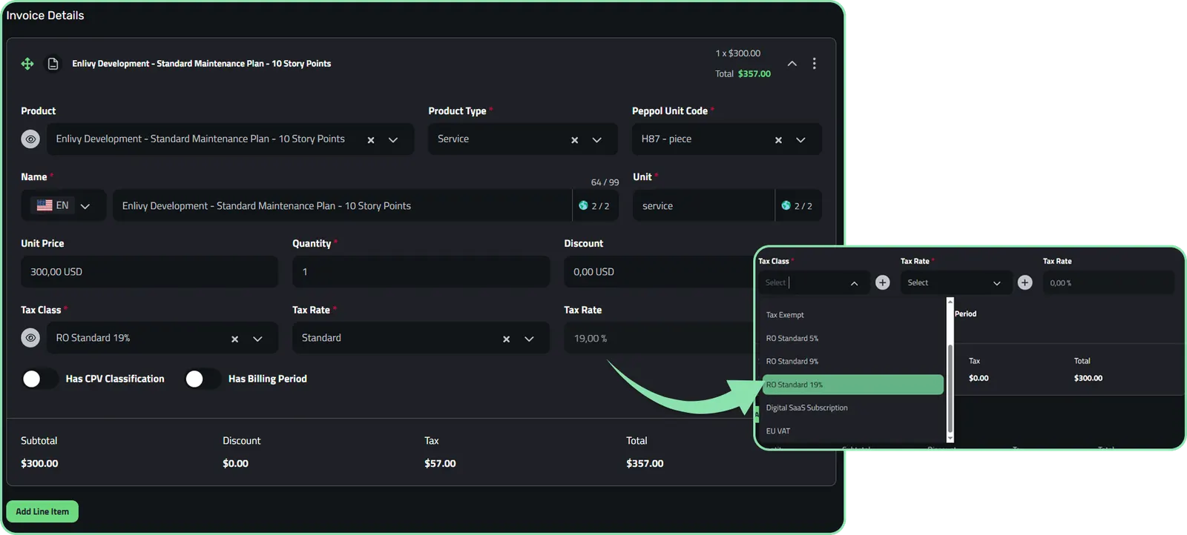Screen dimensions: 1187x535
Task: Click the Total value $357.00 in summary
Action: tap(645, 463)
